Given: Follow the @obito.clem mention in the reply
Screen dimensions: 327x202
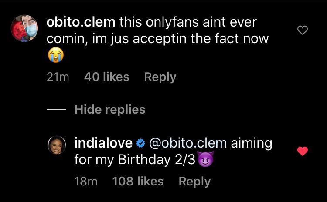Looking at the screenshot, I should (x=188, y=143).
